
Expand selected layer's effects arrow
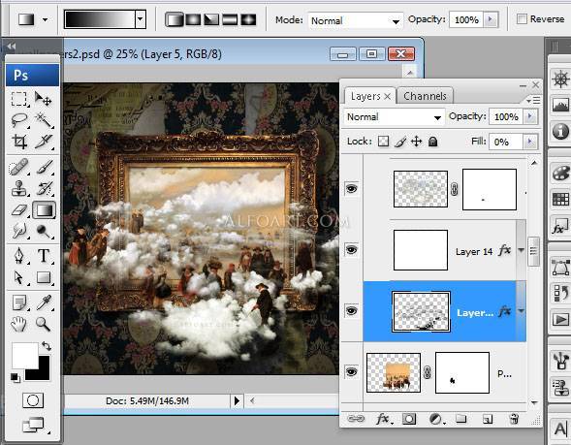point(522,311)
